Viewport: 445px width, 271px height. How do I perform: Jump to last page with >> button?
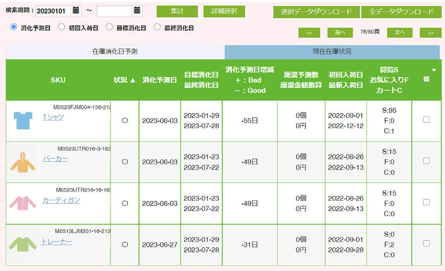pyautogui.click(x=430, y=33)
